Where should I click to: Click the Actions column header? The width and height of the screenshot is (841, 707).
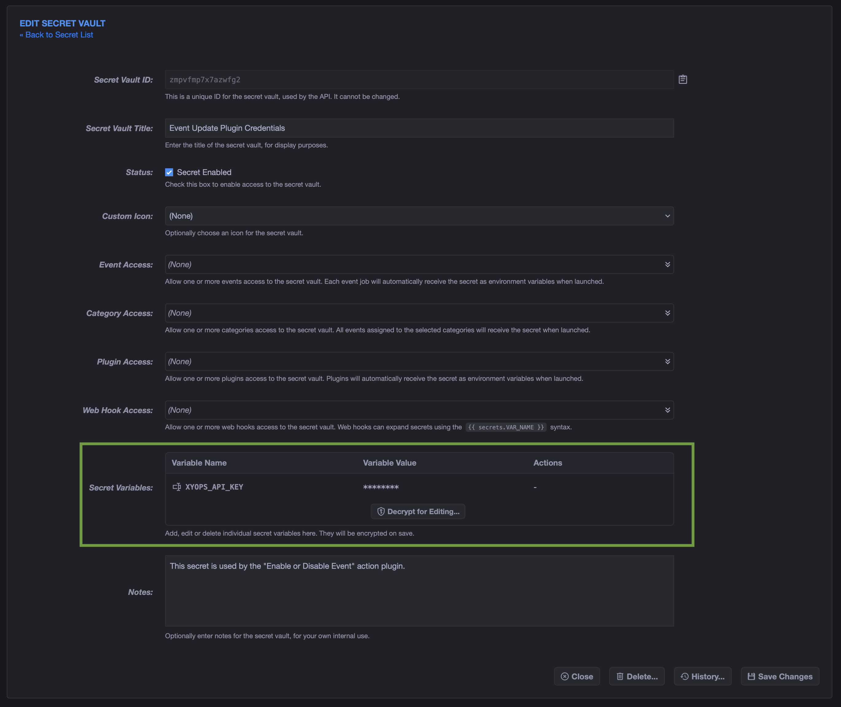(548, 463)
